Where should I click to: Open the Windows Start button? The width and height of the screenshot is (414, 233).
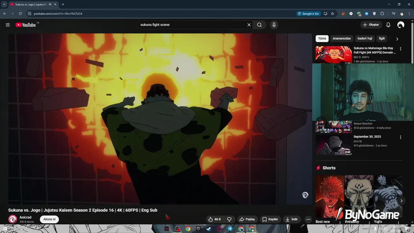(x=5, y=229)
